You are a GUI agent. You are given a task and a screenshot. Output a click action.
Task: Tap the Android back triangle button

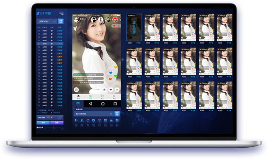click(90, 104)
